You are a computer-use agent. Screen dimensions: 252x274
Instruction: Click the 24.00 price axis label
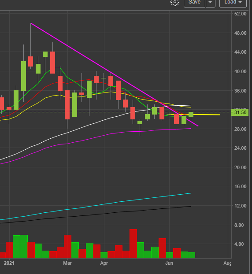(x=240, y=148)
